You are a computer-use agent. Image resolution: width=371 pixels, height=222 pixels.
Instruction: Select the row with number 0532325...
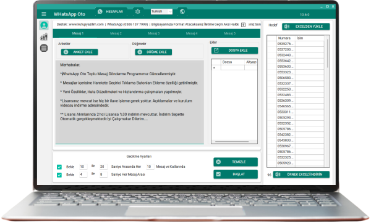(x=296, y=157)
